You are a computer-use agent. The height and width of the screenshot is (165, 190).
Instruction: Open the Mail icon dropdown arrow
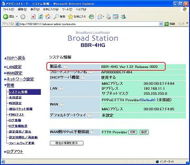click(x=104, y=16)
